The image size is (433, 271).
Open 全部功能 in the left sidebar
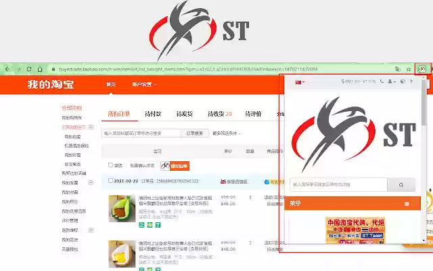72,108
